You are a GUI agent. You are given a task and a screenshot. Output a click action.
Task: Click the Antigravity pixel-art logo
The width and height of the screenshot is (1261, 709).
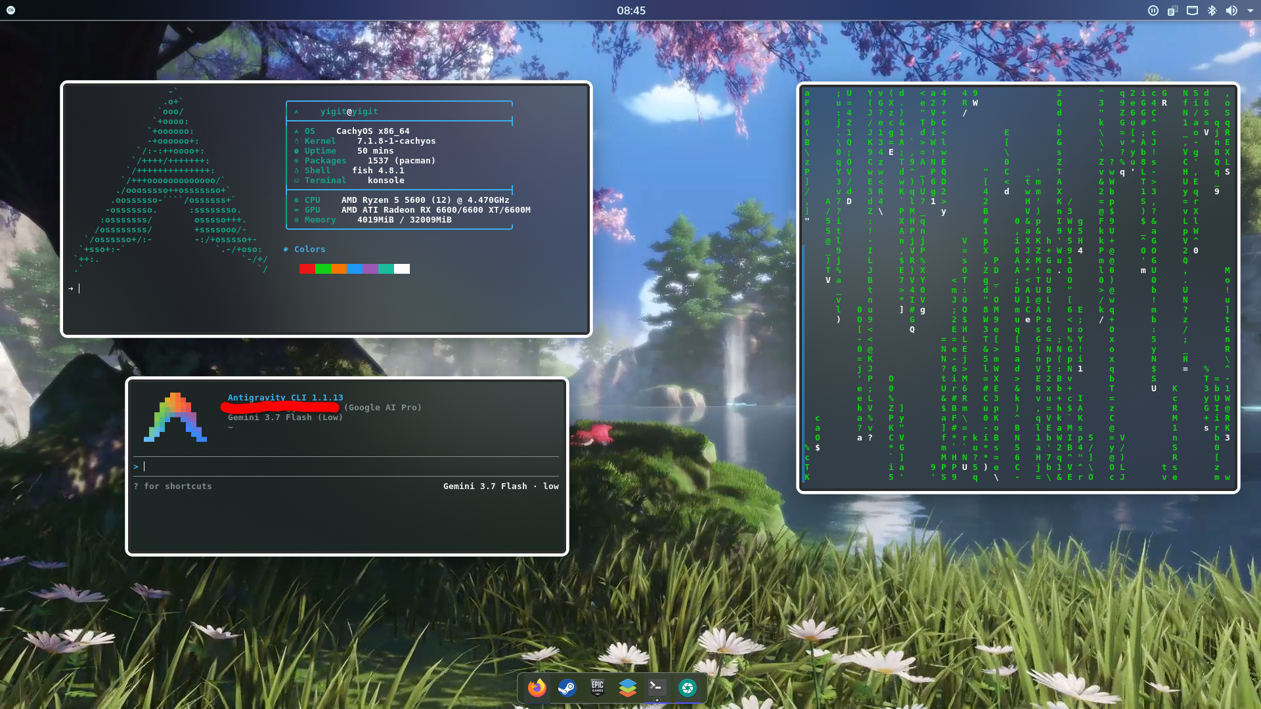tap(175, 417)
